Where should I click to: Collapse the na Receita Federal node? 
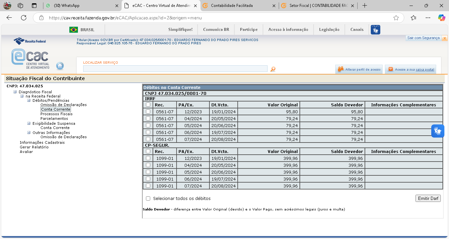pos(22,96)
